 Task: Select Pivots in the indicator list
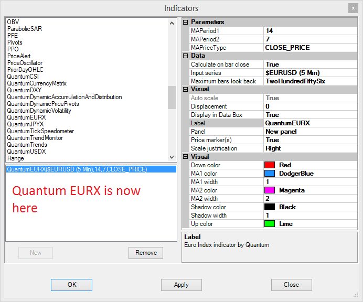[x=15, y=42]
